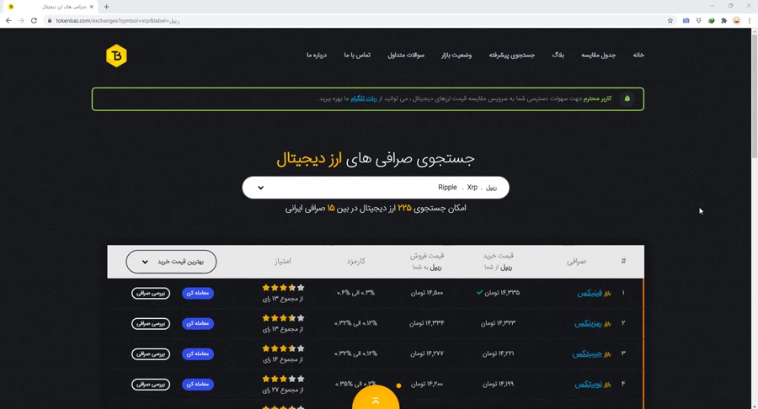Open the جستجوی پیشرفته menu item
Viewport: 758px width, 409px height.
click(x=511, y=55)
